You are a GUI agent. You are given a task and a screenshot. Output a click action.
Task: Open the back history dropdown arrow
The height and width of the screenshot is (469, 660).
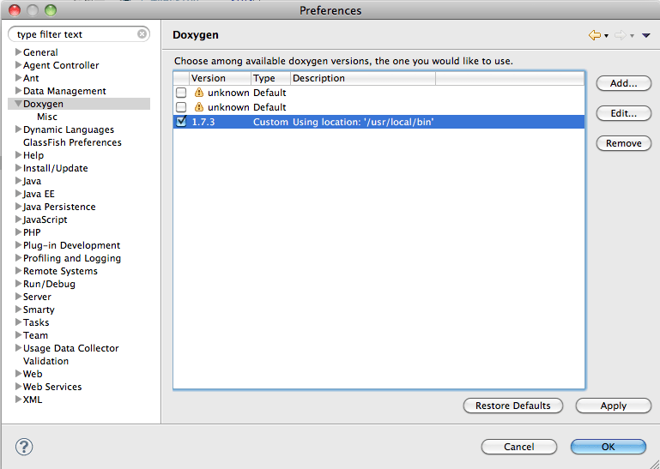tap(606, 36)
